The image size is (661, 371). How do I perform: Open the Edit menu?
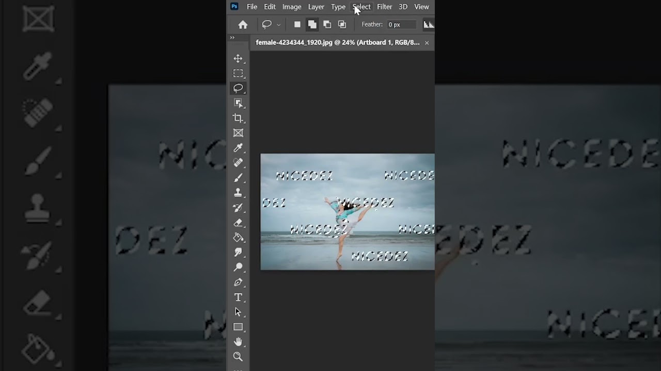pos(270,7)
